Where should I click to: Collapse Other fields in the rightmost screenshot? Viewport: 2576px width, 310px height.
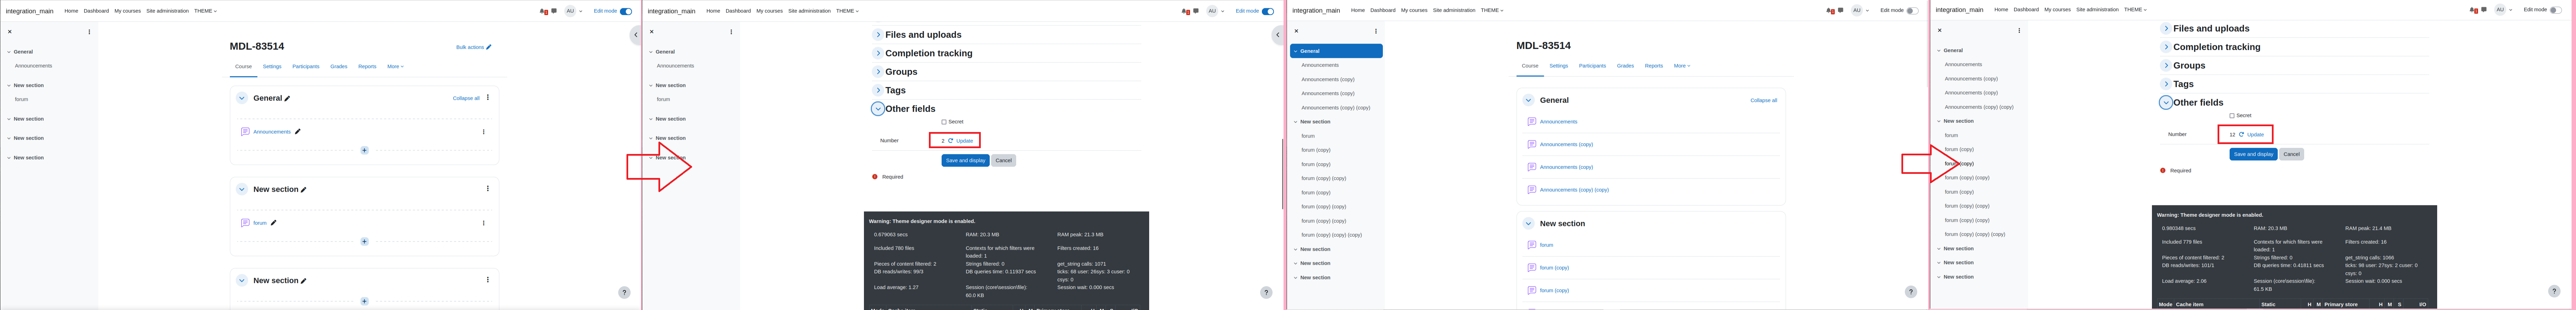pyautogui.click(x=2166, y=103)
